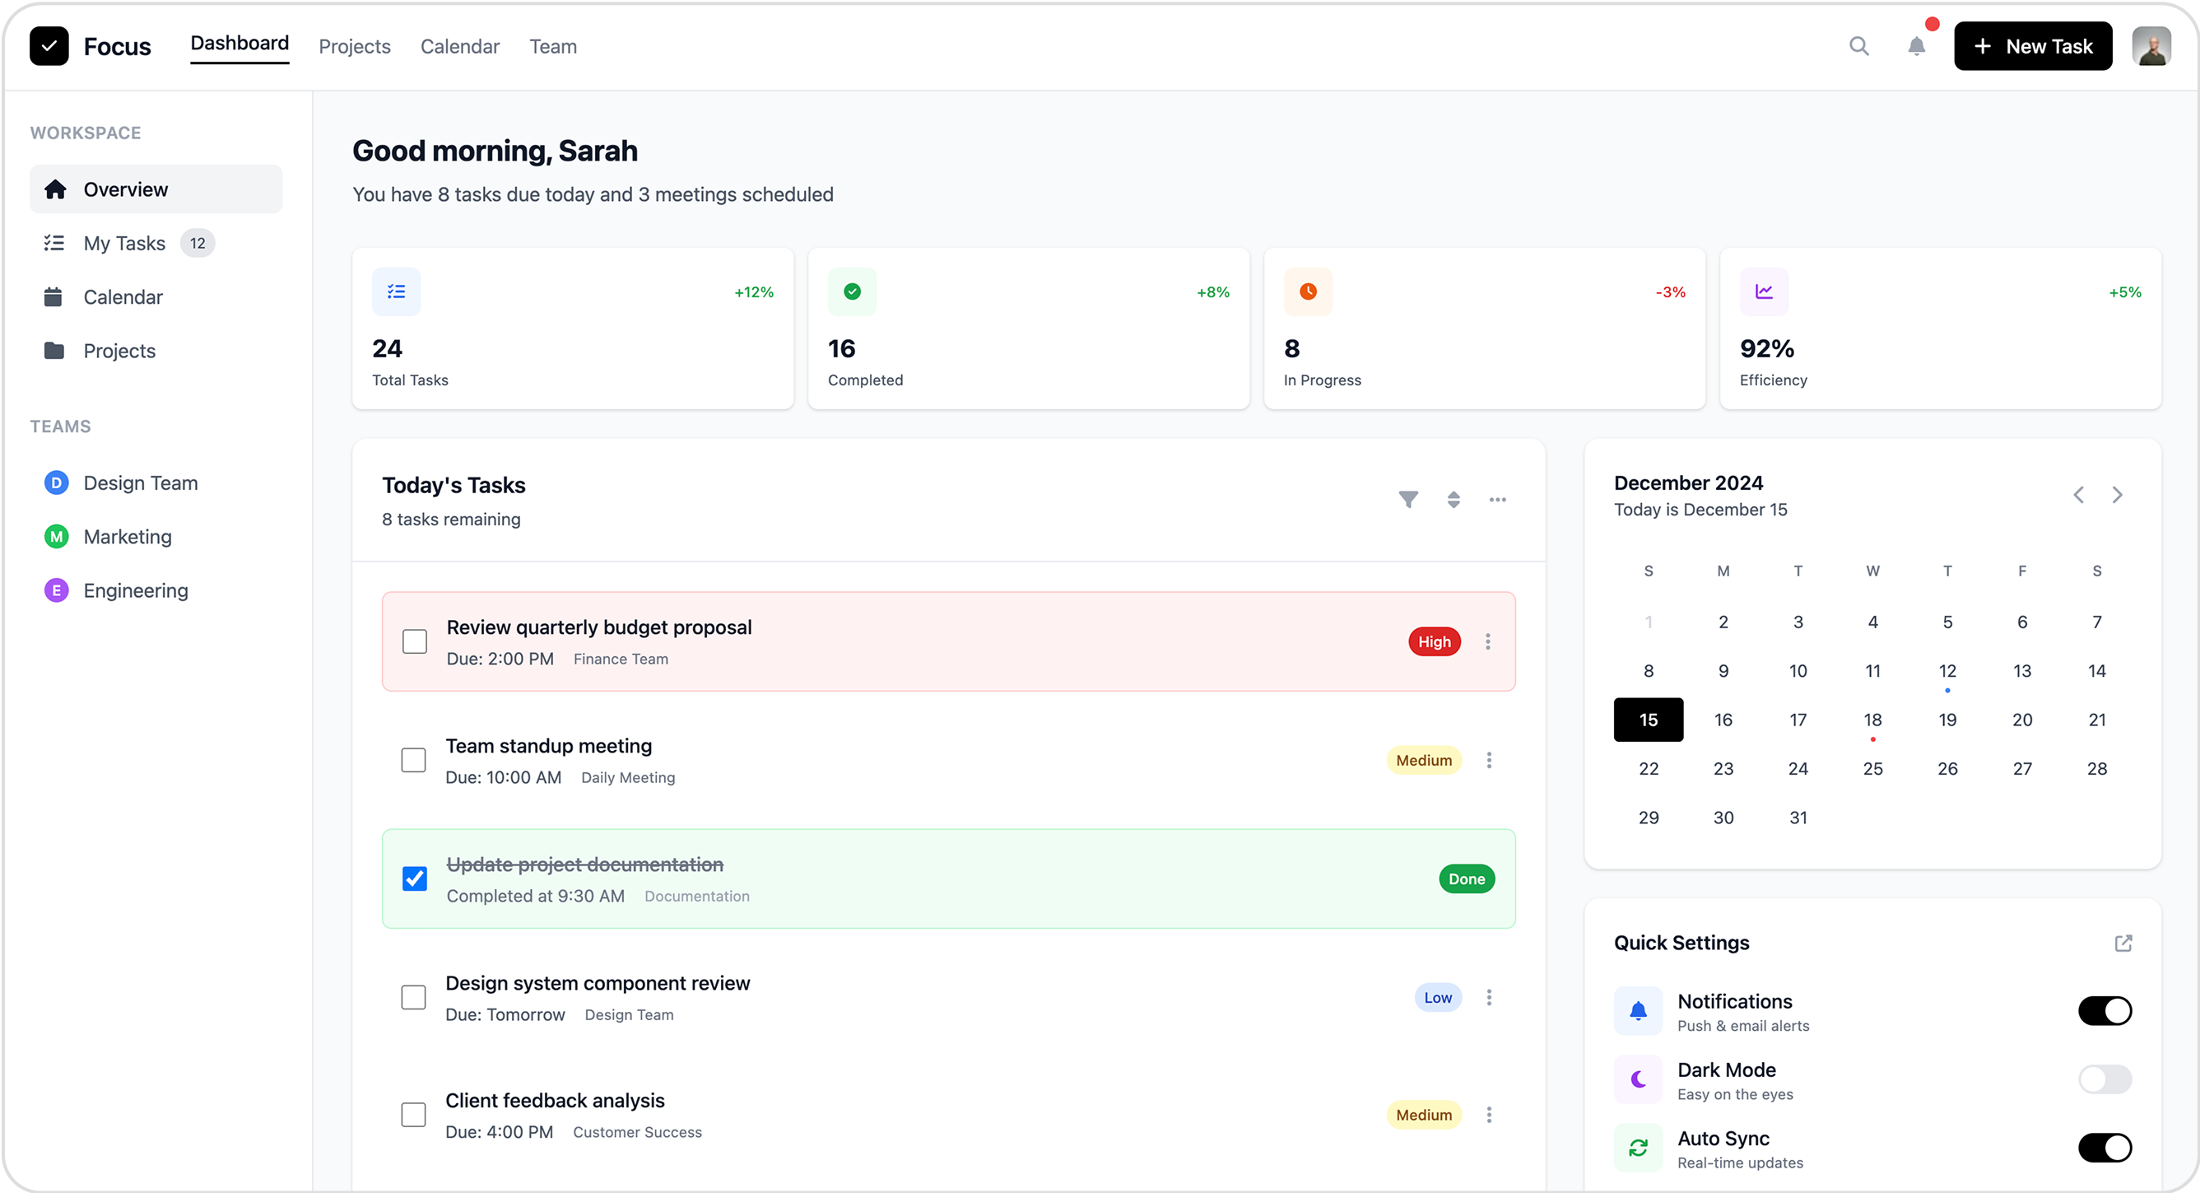
Task: Switch to the Projects tab
Action: coord(354,46)
